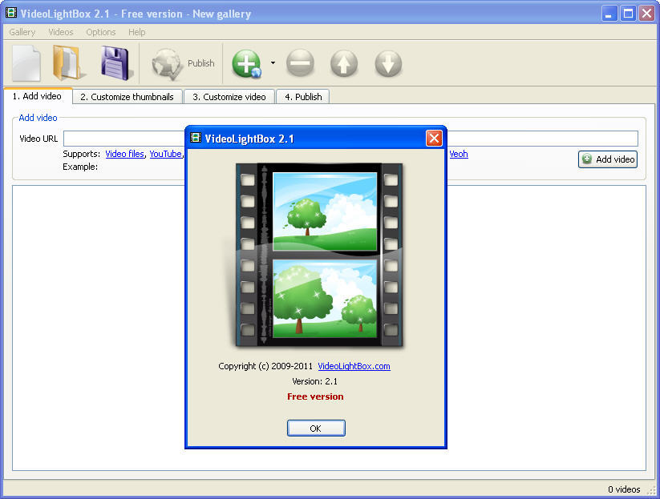Click the main window title bar app icon

tap(11, 13)
